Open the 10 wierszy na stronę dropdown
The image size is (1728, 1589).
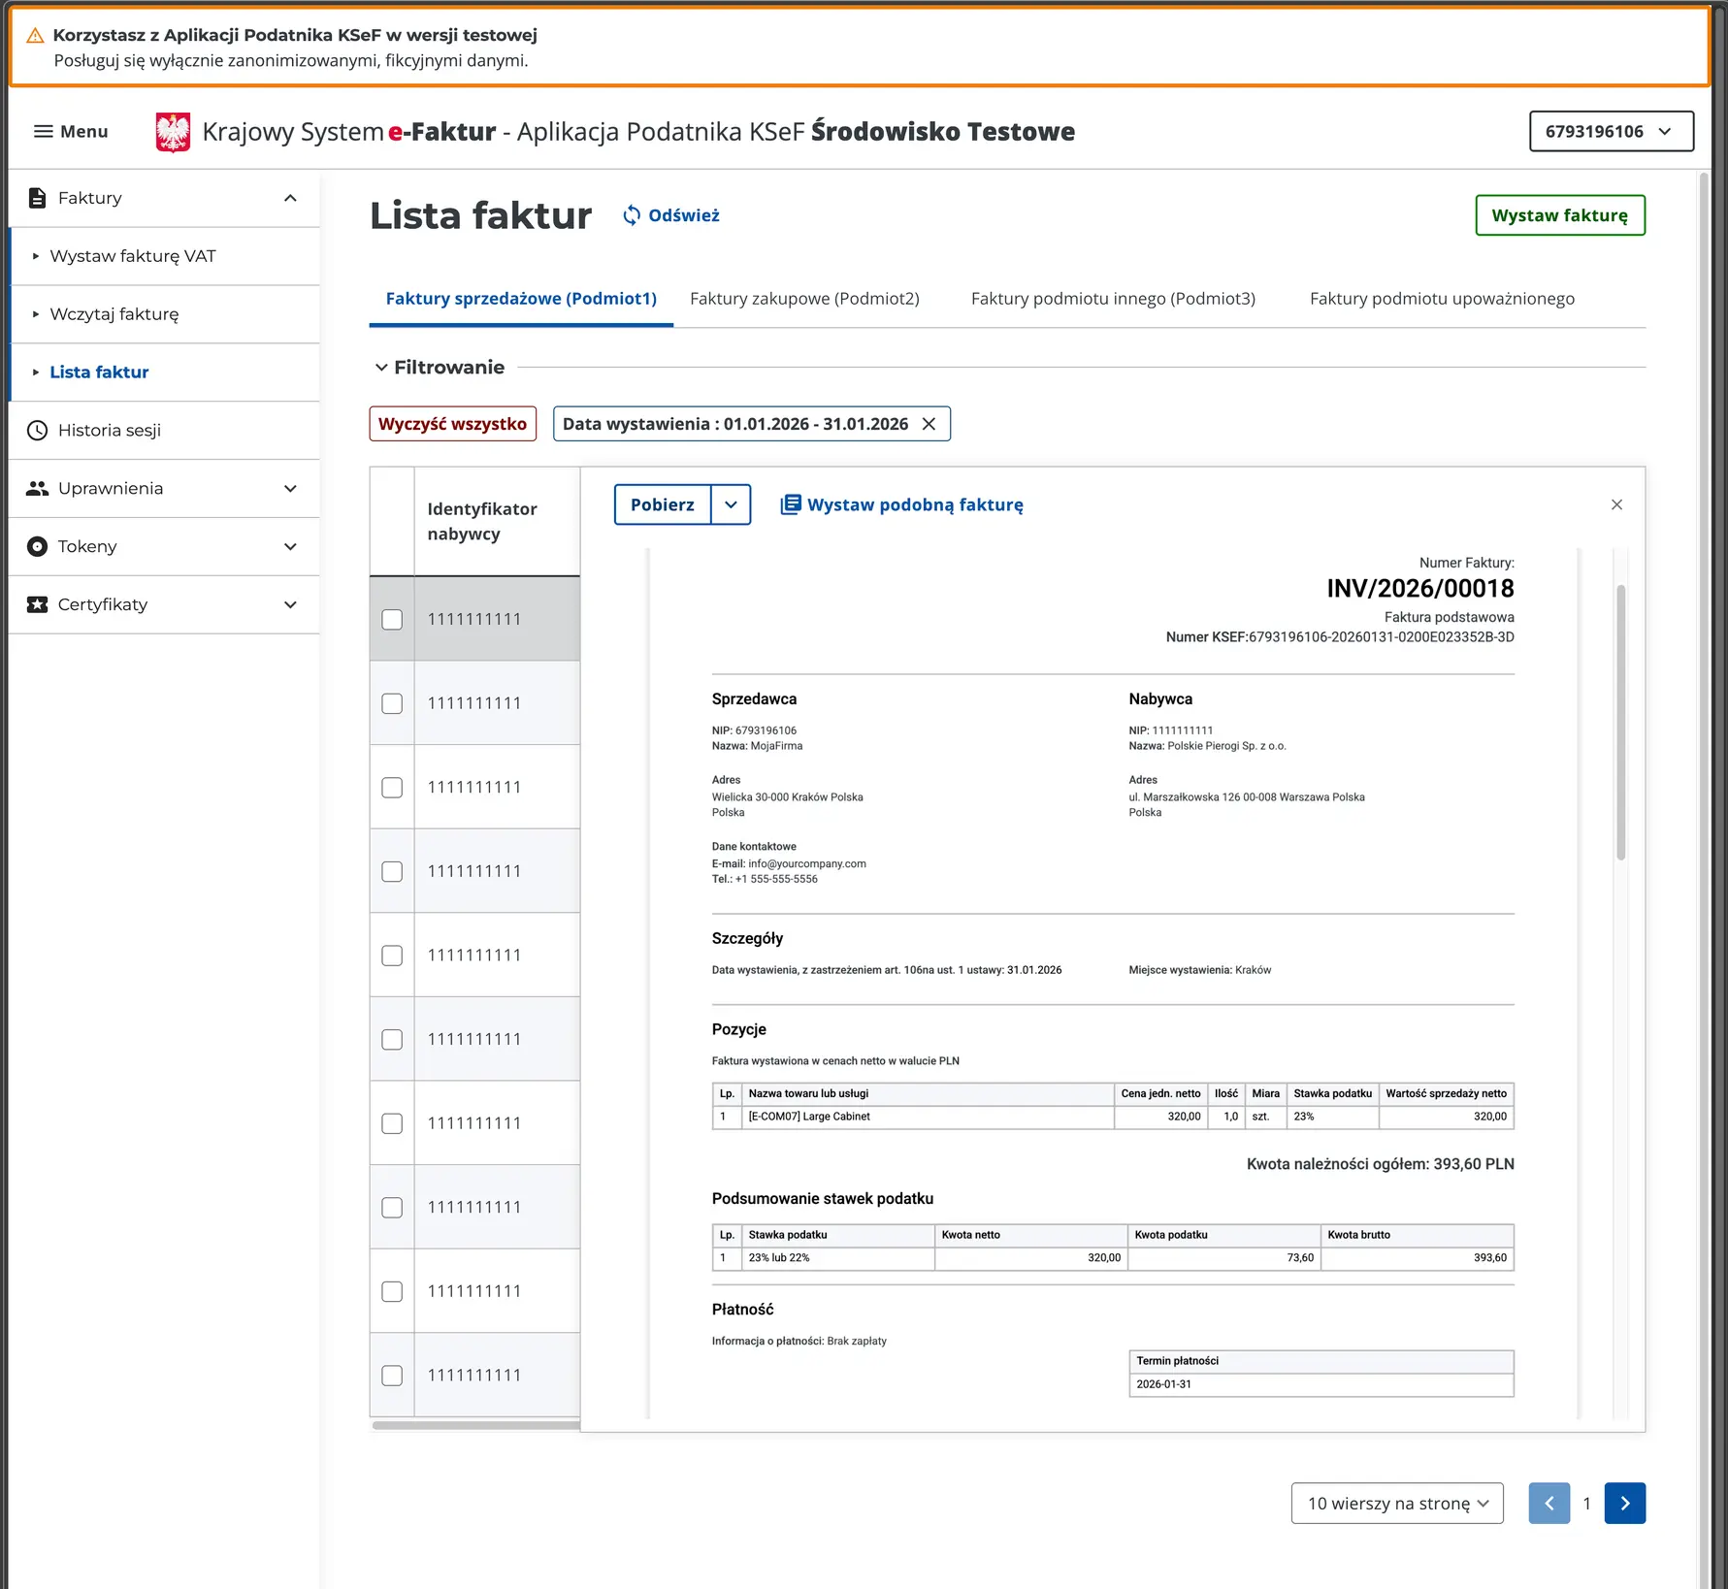point(1396,1503)
